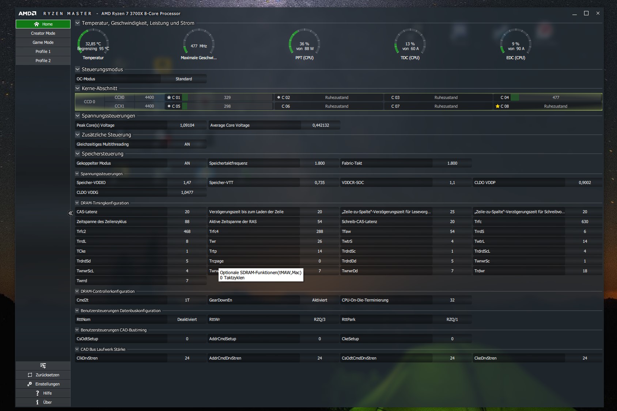
Task: Click RttNom Deaktiviert value
Action: pos(187,319)
